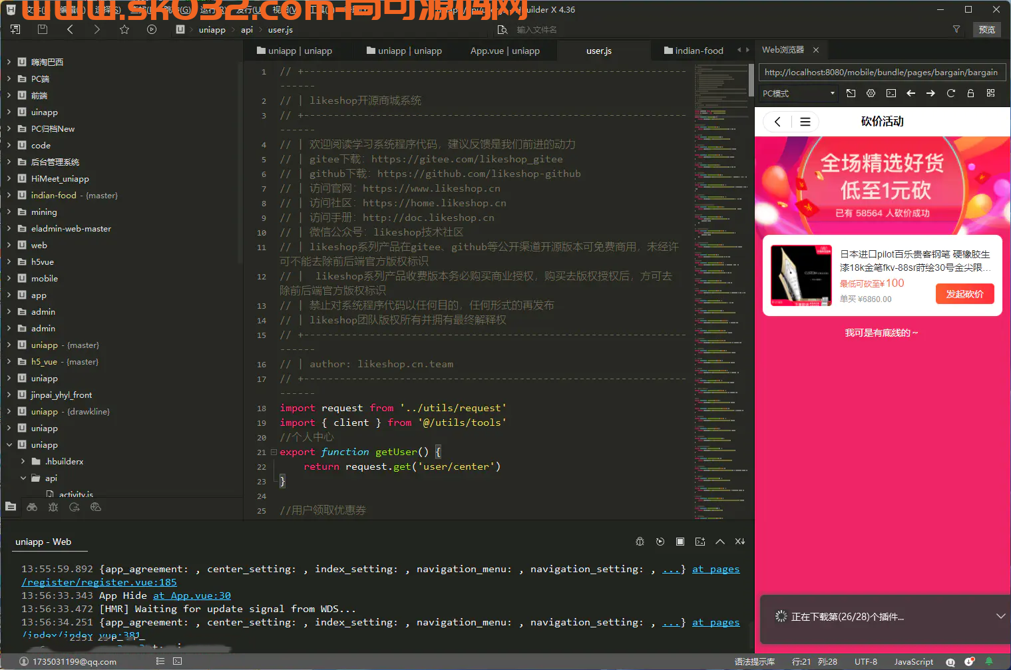Click the UTF-8 encoding in status bar
Image resolution: width=1011 pixels, height=670 pixels.
pos(866,661)
